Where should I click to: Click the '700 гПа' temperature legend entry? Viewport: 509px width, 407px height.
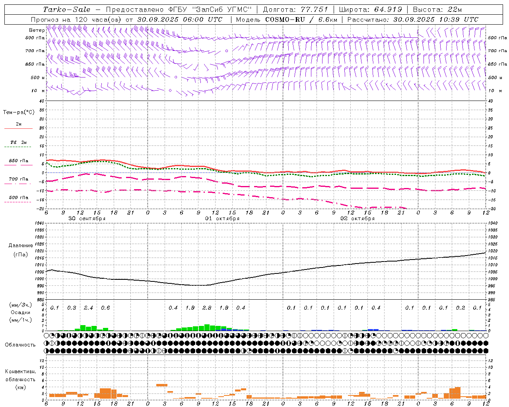click(x=19, y=179)
